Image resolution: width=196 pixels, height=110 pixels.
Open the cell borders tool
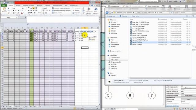[x=13, y=13]
